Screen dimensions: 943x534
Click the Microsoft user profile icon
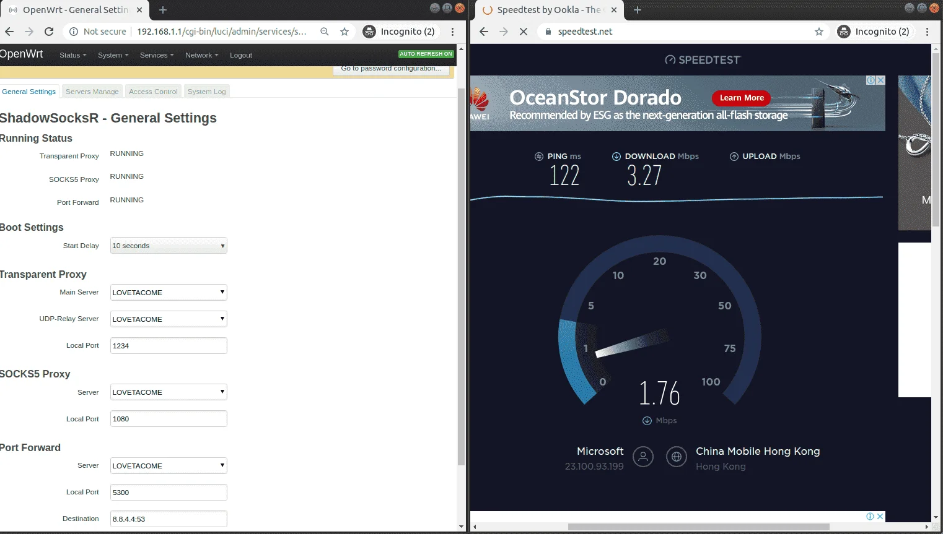coord(643,457)
